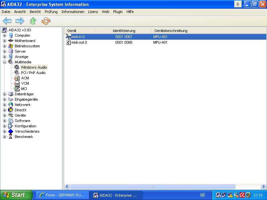Screen dimensions: 267x200
Task: Select the Verschiedenes blue diamond icon
Action: 11,131
